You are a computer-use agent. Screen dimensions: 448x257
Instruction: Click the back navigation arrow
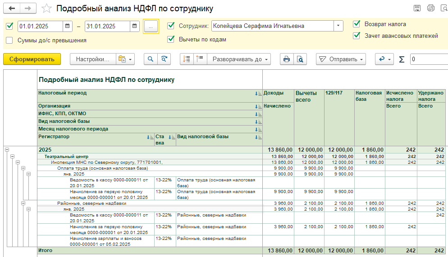tap(12, 9)
